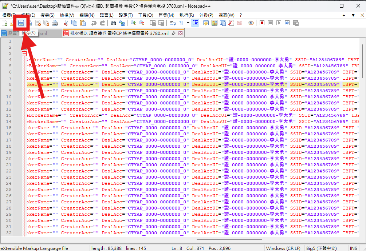The width and height of the screenshot is (366, 251).
Task: Start macro recording with red dot icon
Action: [262, 23]
